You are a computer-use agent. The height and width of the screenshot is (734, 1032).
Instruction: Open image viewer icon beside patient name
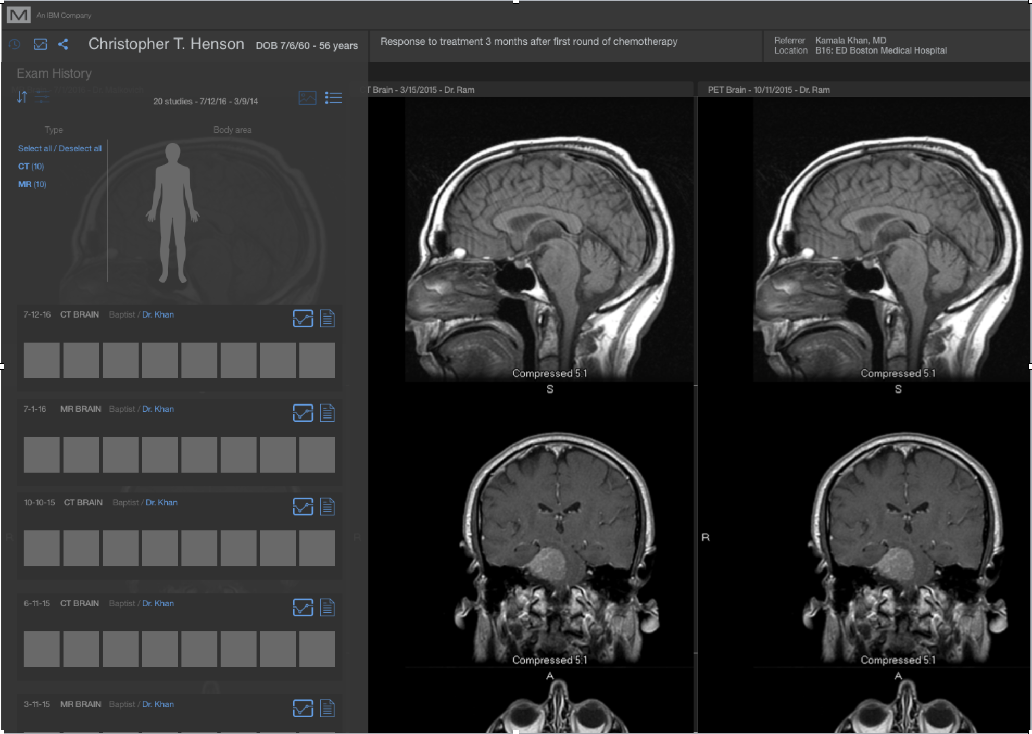(40, 44)
